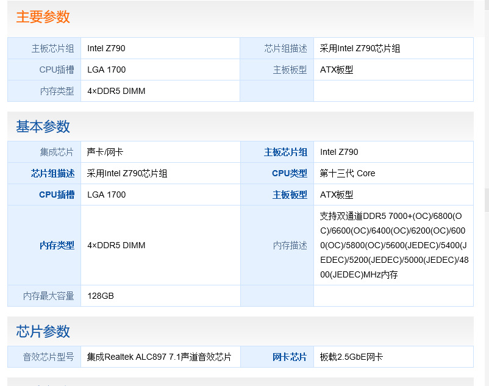Click the 音效芯片型号 label

point(48,357)
